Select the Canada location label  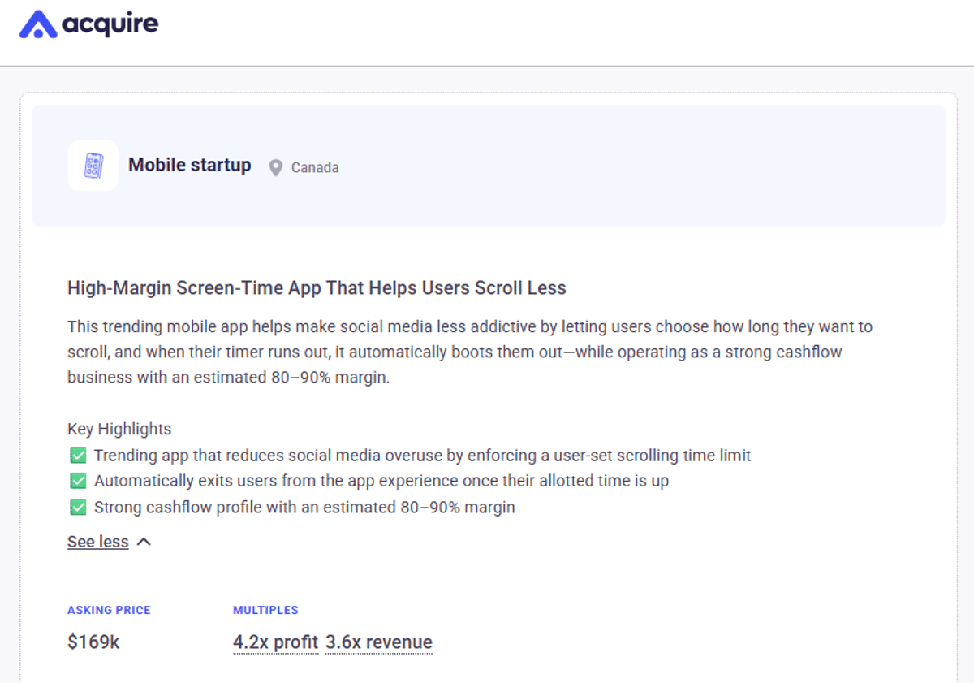coord(313,167)
